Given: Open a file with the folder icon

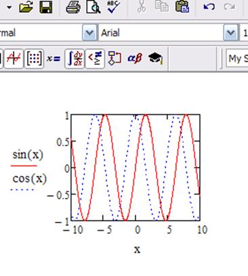Looking at the screenshot, I should pos(26,7).
